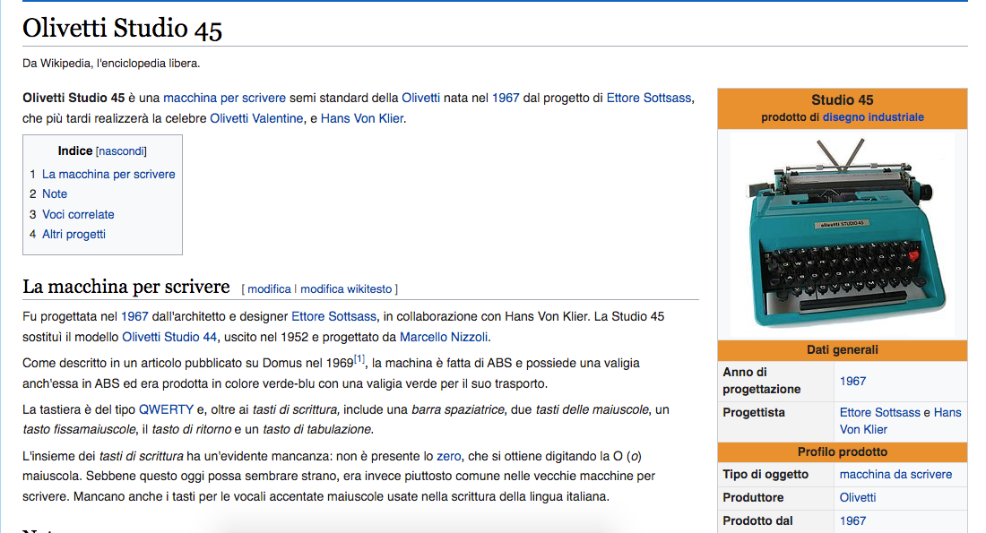Open Ettore Sottsass link in section body
Screen dimensions: 986x533
(x=334, y=317)
